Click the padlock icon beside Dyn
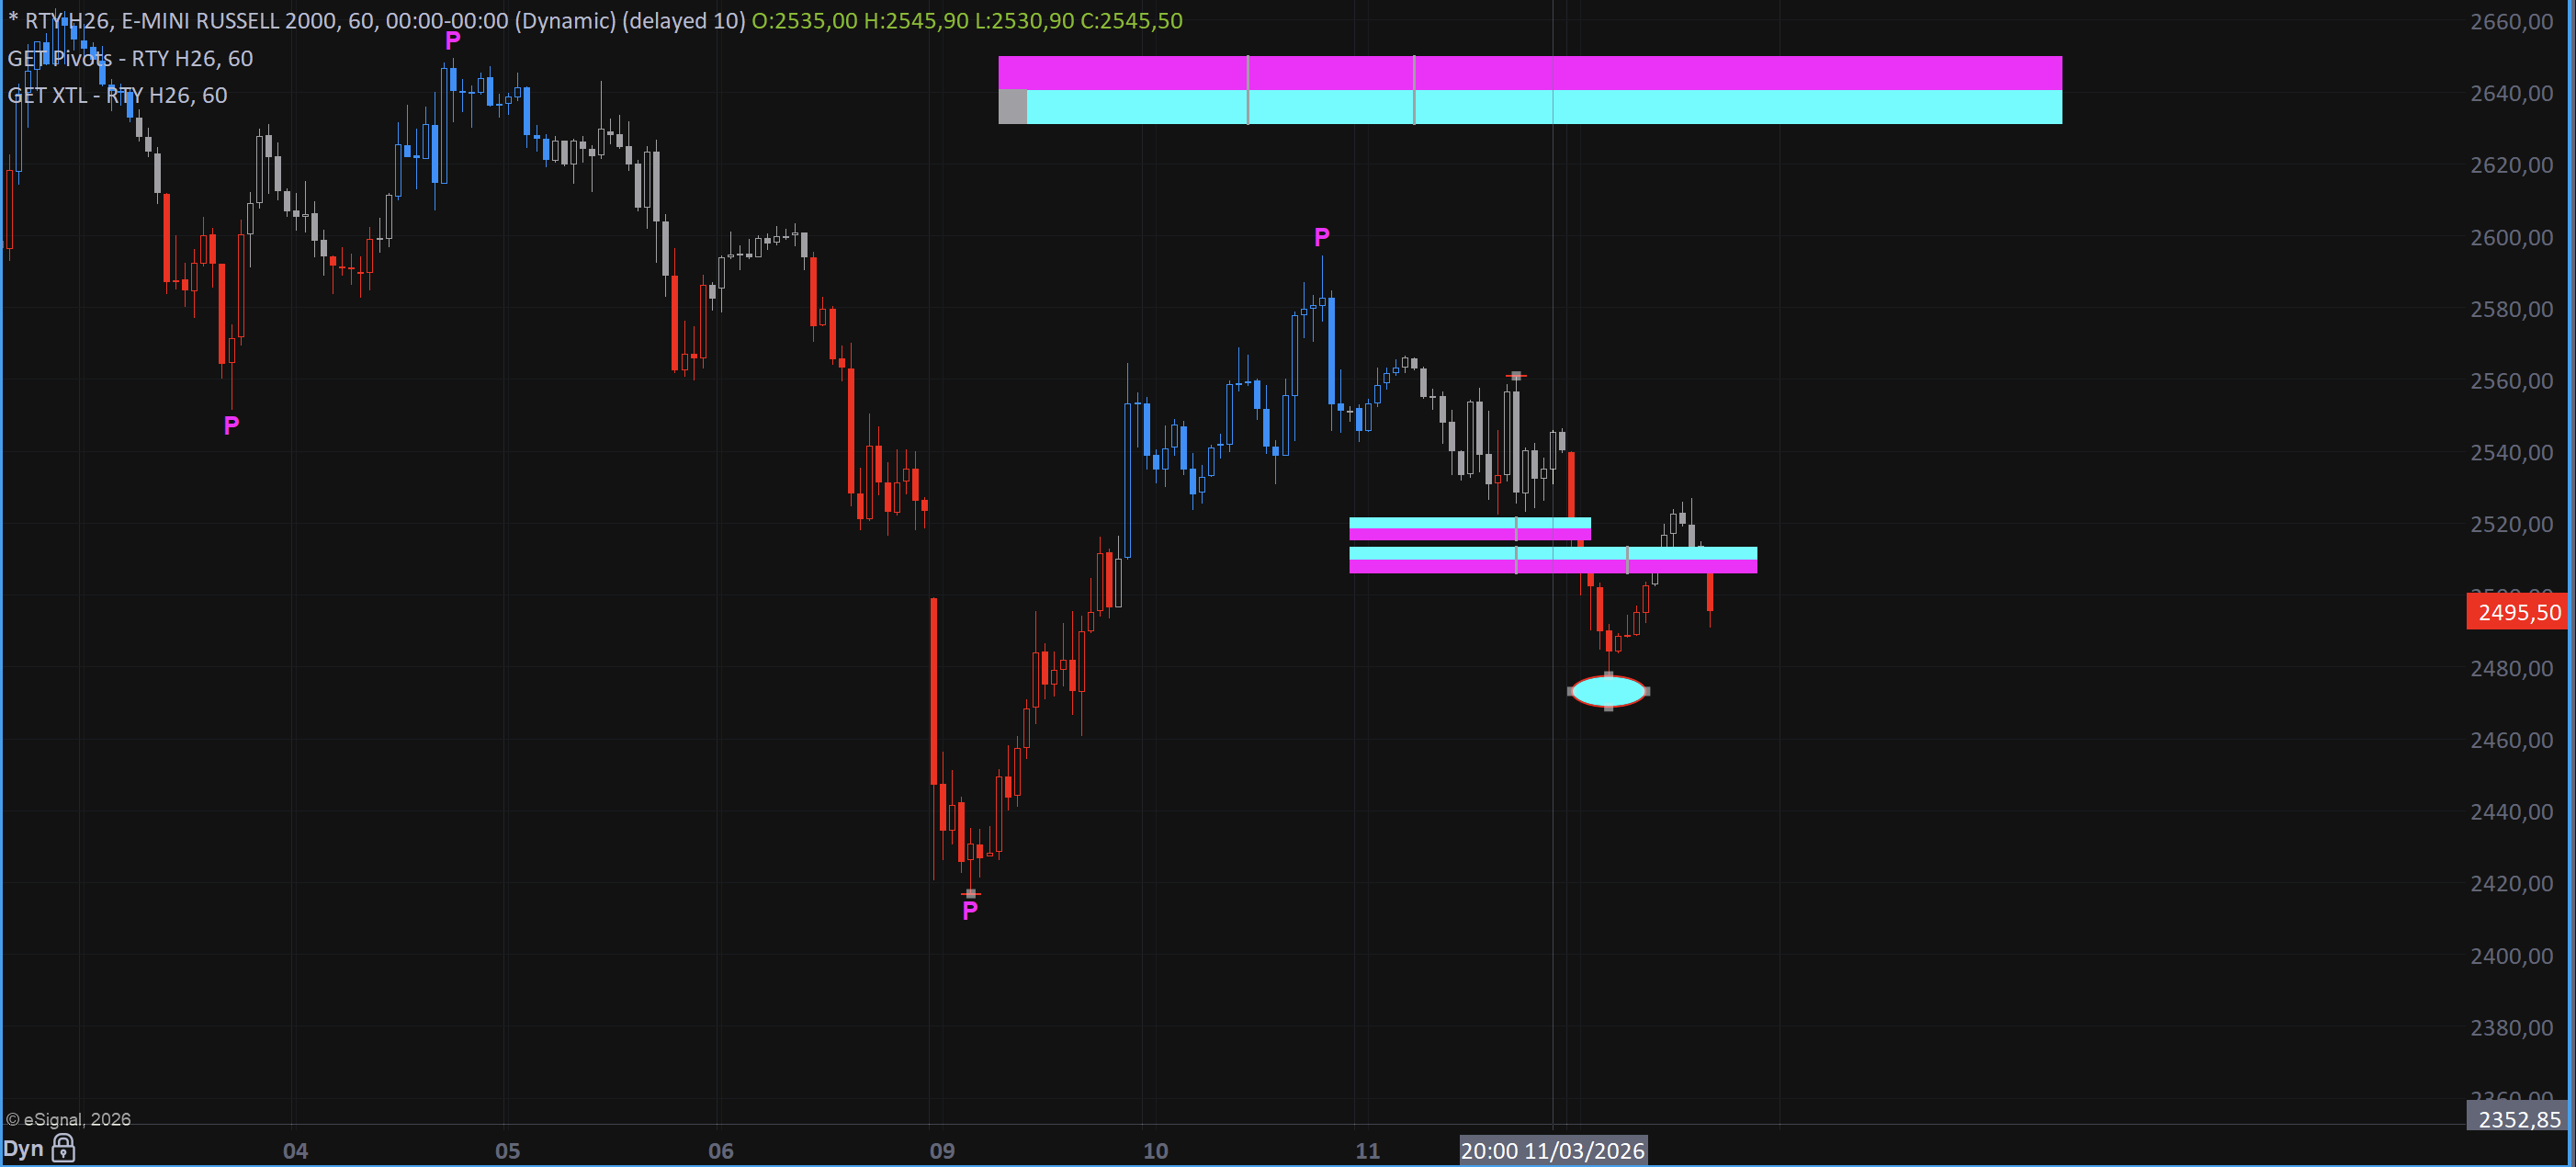The image size is (2576, 1167). point(63,1148)
